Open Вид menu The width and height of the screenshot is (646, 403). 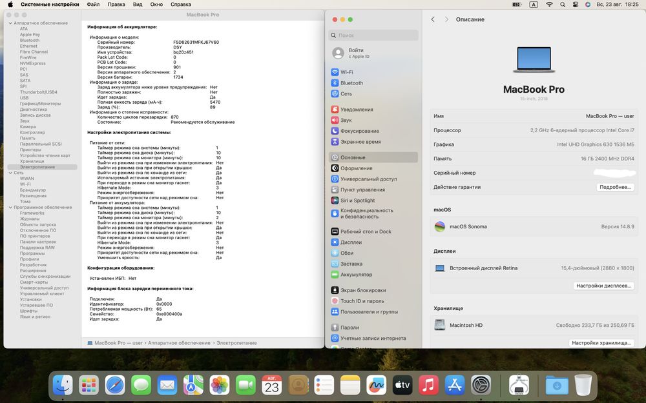point(138,4)
